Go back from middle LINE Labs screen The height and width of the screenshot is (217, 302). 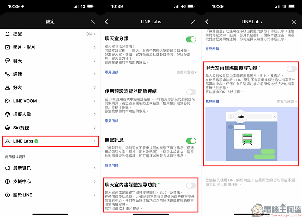(x=106, y=22)
